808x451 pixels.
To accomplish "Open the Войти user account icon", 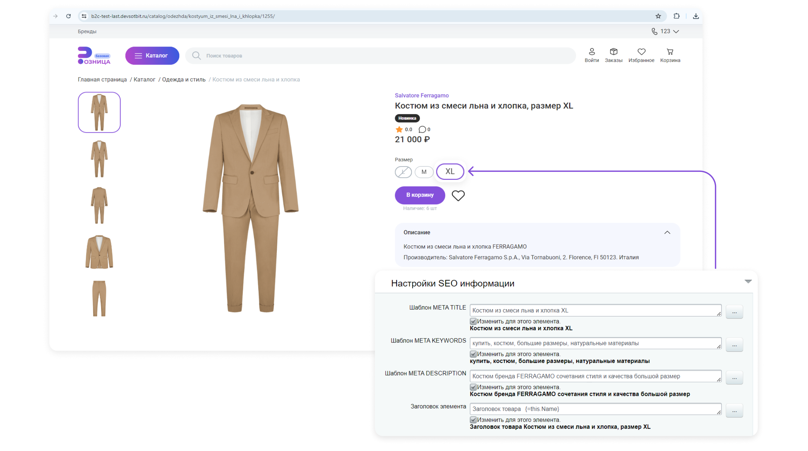I will (x=592, y=52).
